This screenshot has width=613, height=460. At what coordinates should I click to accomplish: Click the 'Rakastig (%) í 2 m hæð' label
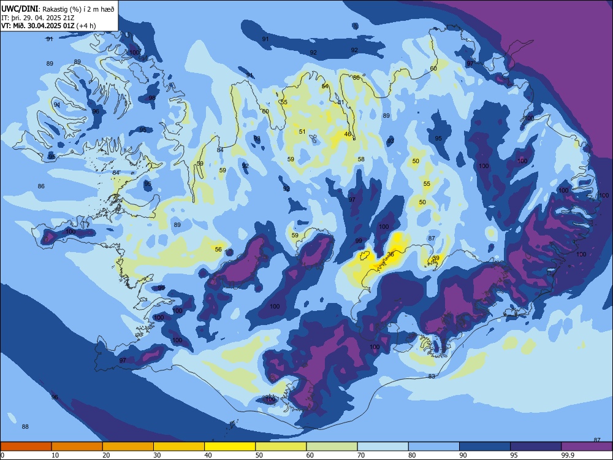pyautogui.click(x=78, y=9)
